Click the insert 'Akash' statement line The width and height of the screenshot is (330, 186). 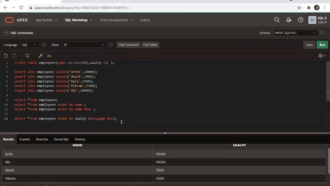55,76
